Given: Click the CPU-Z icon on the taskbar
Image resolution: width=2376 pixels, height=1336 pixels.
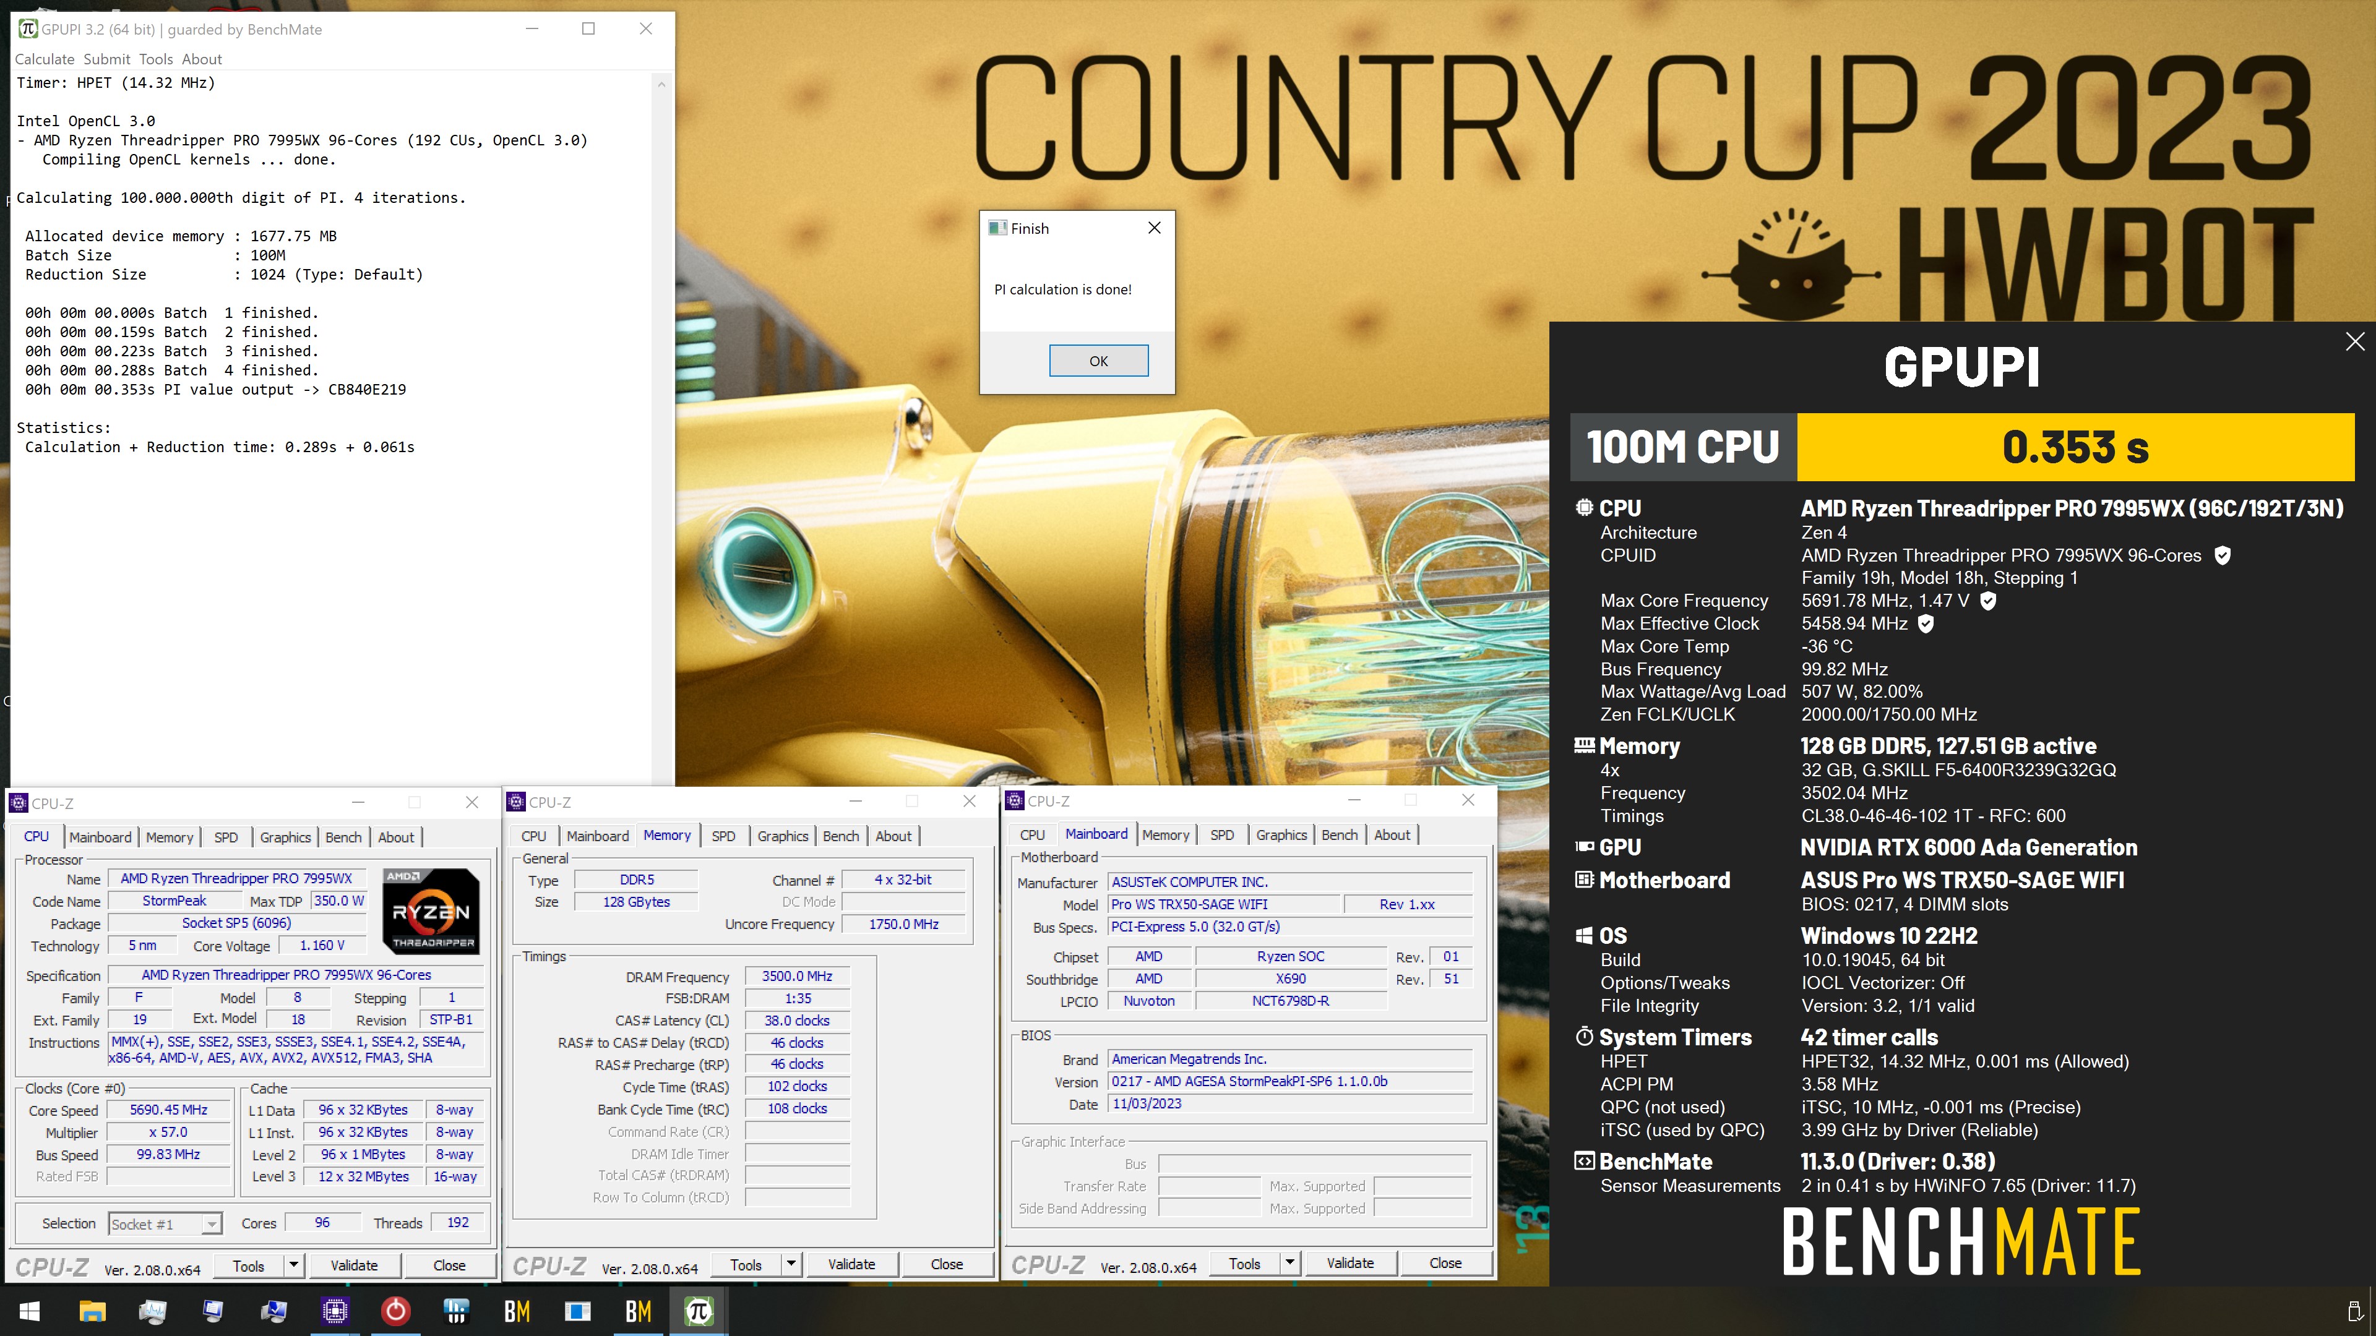Looking at the screenshot, I should (x=335, y=1311).
